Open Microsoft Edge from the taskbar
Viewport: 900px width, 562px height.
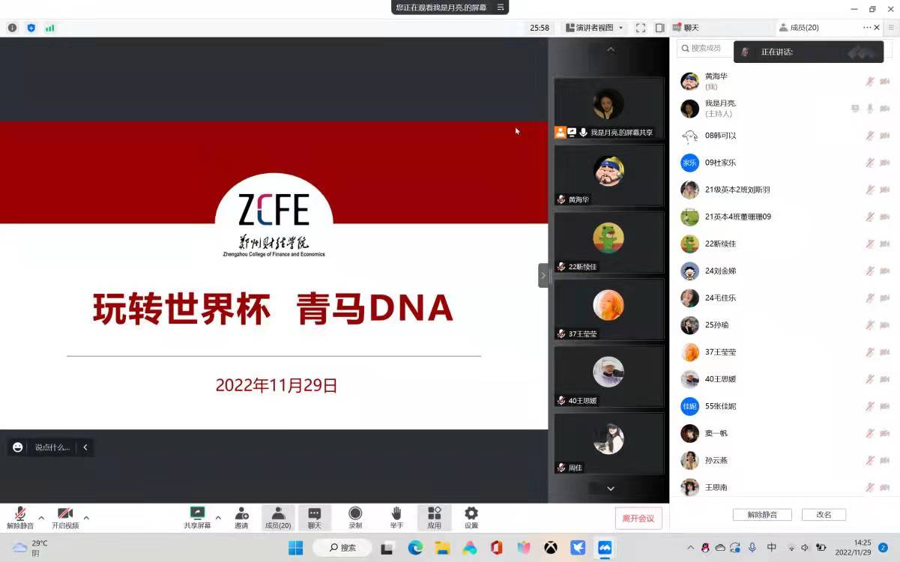coord(415,548)
